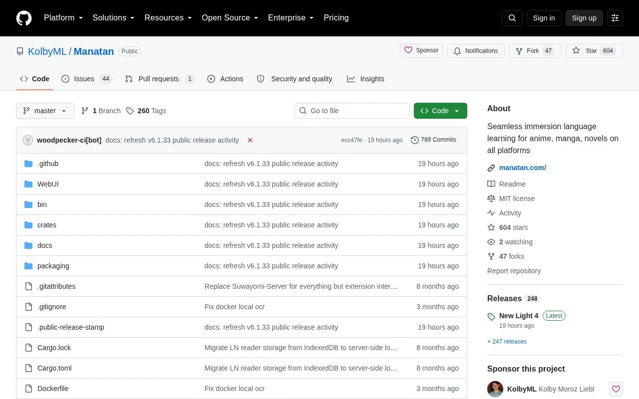
Task: Open the Pricing link
Action: tap(336, 18)
